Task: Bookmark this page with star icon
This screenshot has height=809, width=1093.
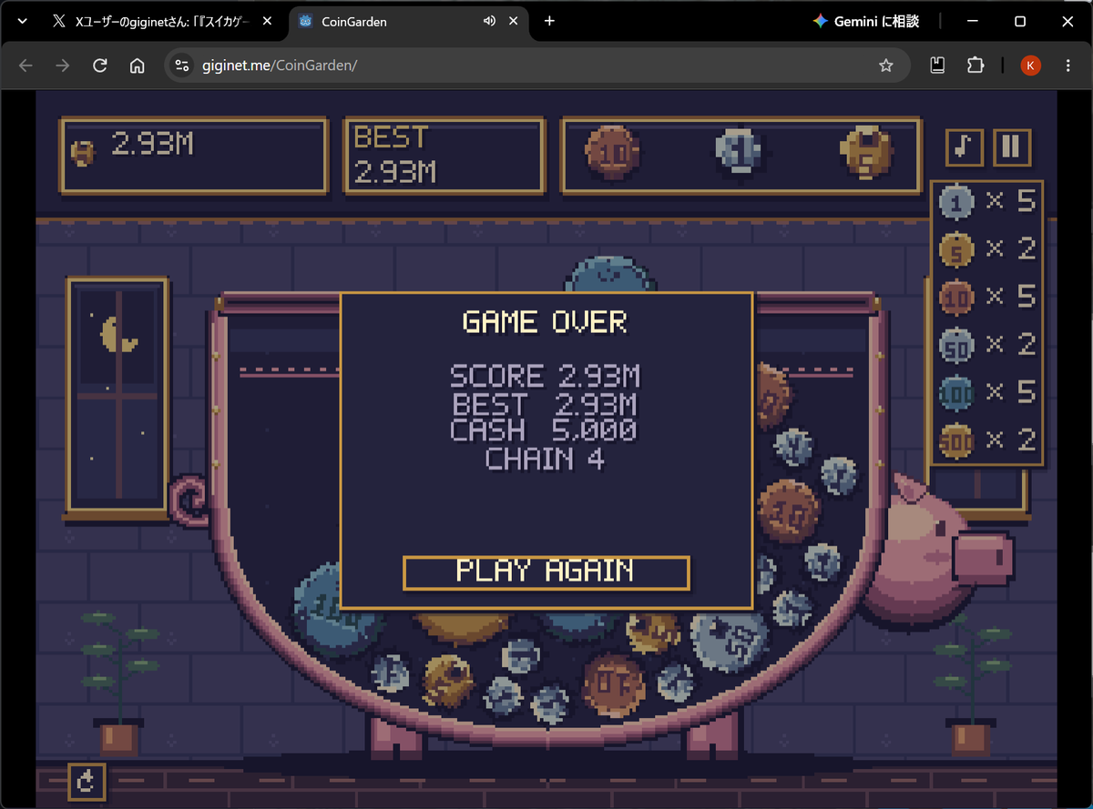Action: click(885, 66)
